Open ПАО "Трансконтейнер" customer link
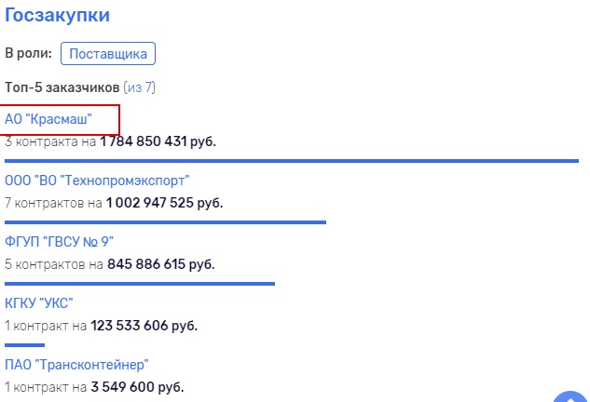This screenshot has height=402, width=590. click(76, 365)
